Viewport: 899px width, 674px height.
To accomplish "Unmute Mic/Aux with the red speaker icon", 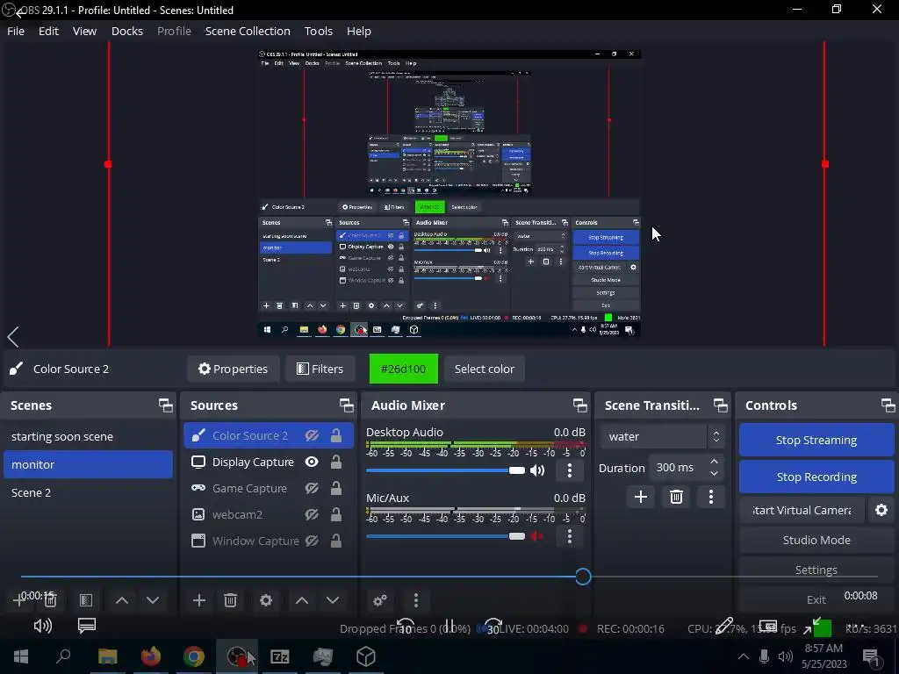I will (x=537, y=536).
